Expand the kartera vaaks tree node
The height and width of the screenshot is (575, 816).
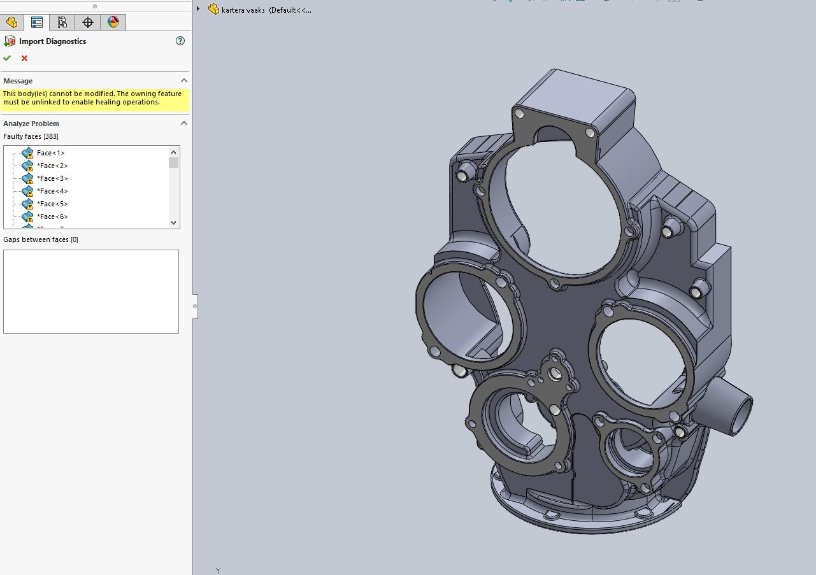[199, 9]
